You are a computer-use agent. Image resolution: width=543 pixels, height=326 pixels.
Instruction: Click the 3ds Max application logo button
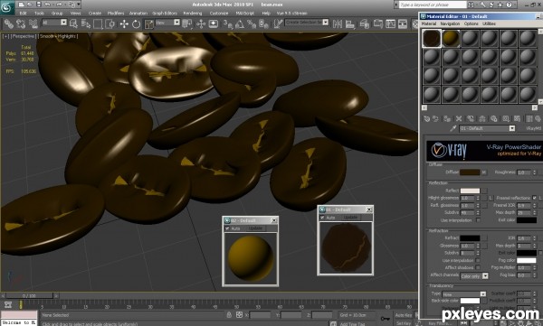tap(7, 7)
